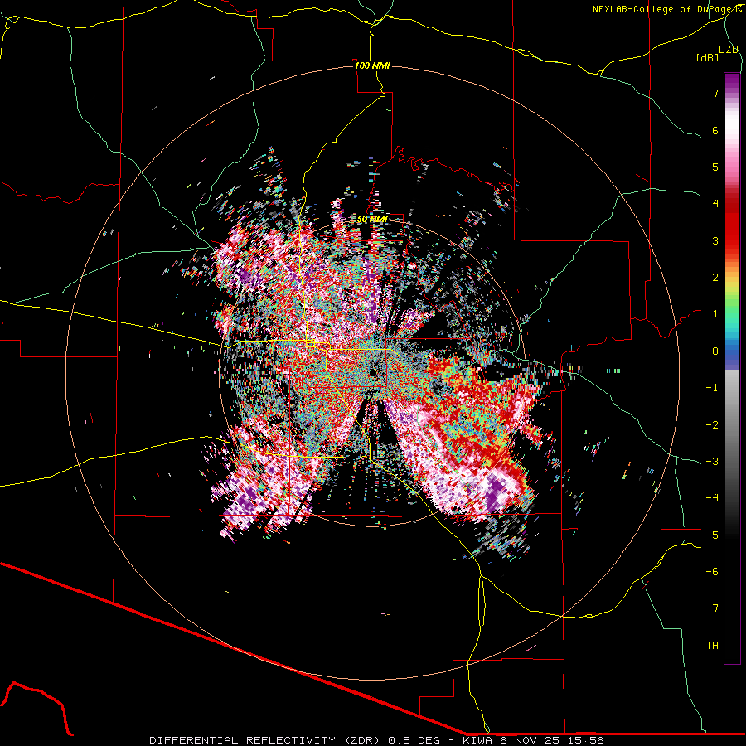Click the DIFFERENTIAL REFLECTIVITY (ZDR) caption text
The image size is (746, 746).
click(x=264, y=740)
